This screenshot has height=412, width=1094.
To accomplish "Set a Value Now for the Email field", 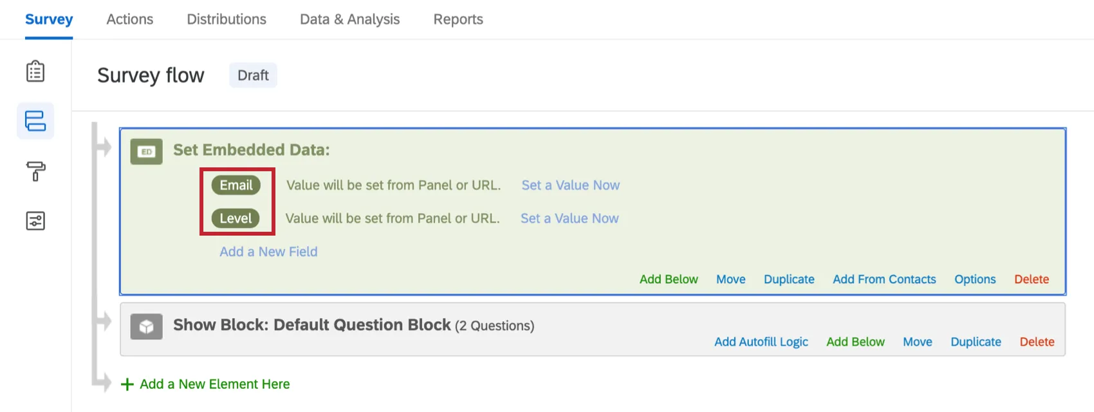I will (570, 185).
